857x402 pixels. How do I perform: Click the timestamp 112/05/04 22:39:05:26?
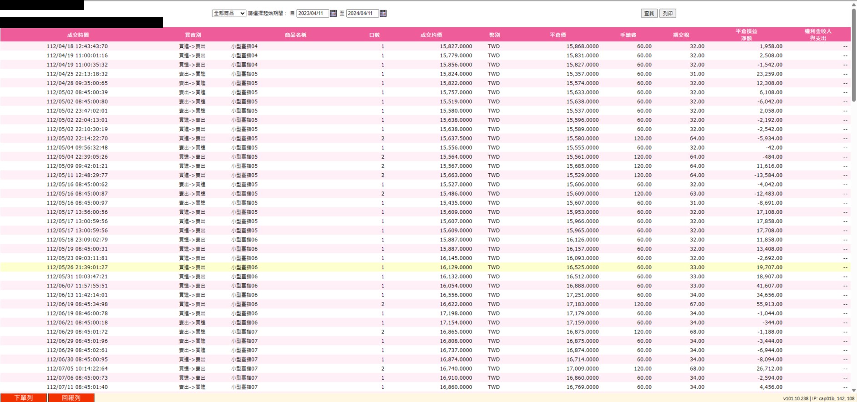pos(77,157)
